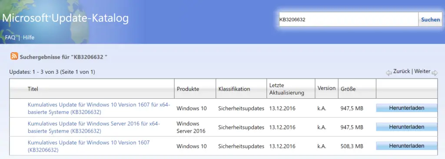Open the Hilfe link

click(29, 37)
